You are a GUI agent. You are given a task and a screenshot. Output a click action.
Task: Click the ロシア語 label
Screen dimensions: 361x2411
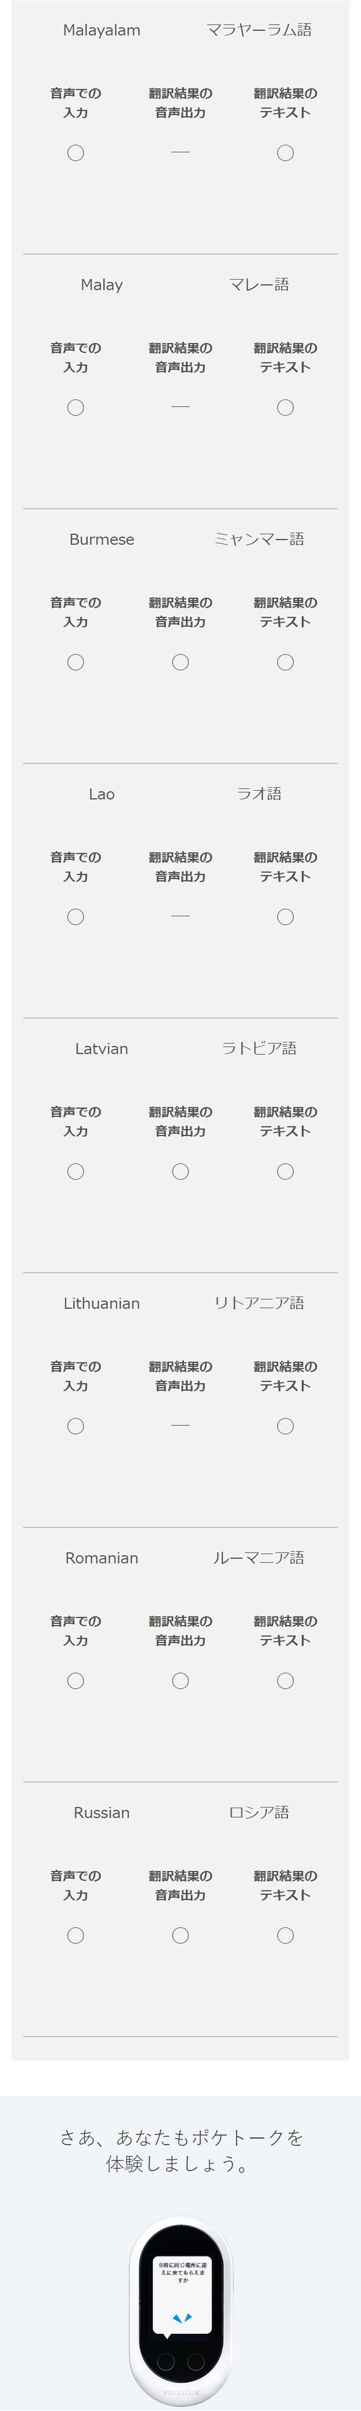[x=259, y=1812]
